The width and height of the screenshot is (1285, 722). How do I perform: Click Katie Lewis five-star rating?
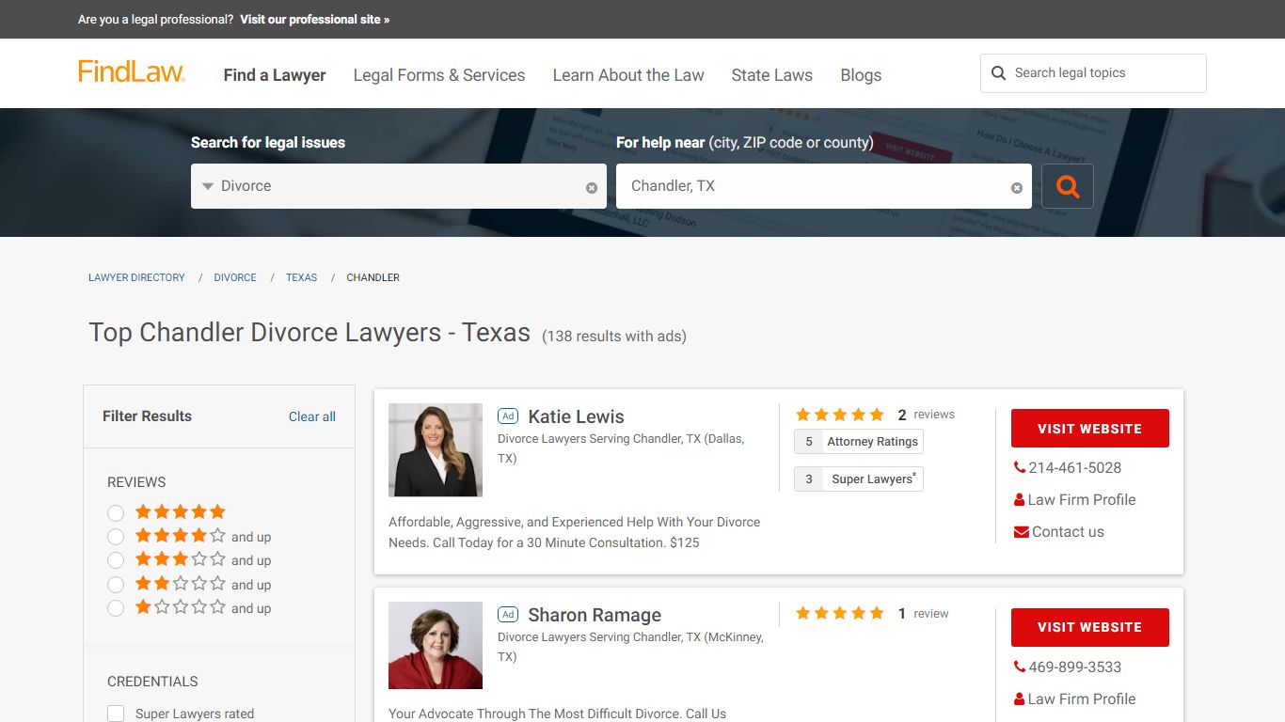pyautogui.click(x=840, y=415)
